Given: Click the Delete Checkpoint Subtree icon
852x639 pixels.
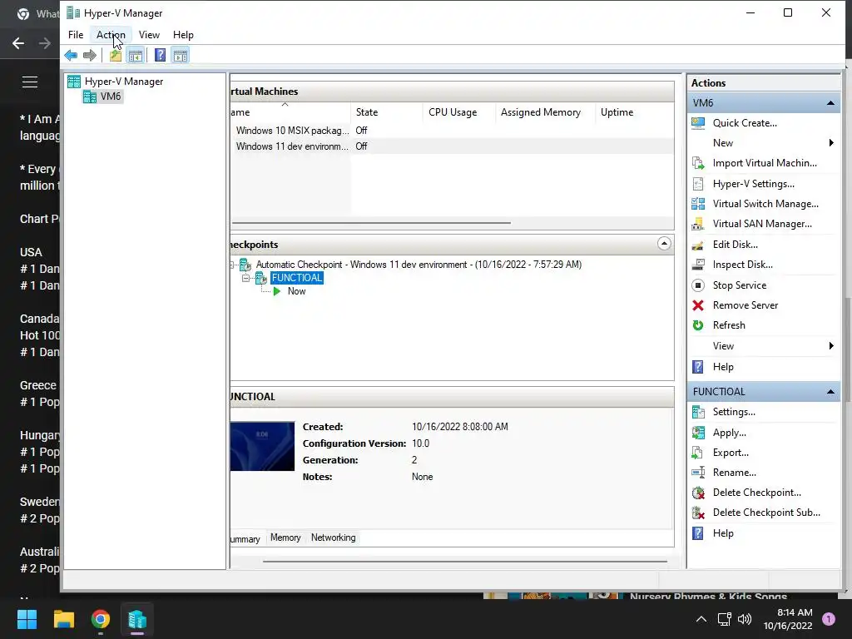Looking at the screenshot, I should pos(698,513).
